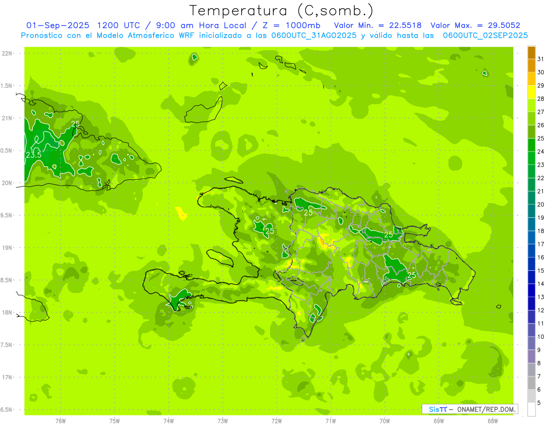Click the colorbar scale label '23'
The width and height of the screenshot is (553, 427).
coord(541,164)
